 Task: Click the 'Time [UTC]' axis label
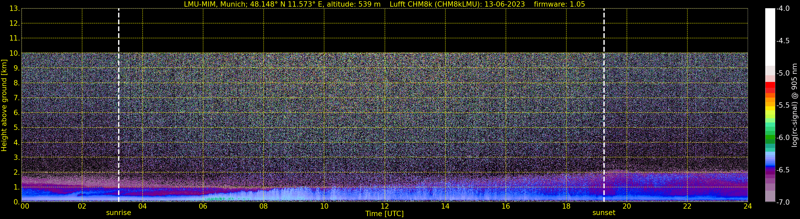(x=384, y=214)
